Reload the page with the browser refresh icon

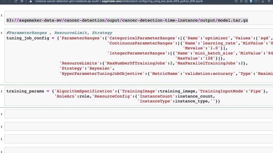coord(16,1)
